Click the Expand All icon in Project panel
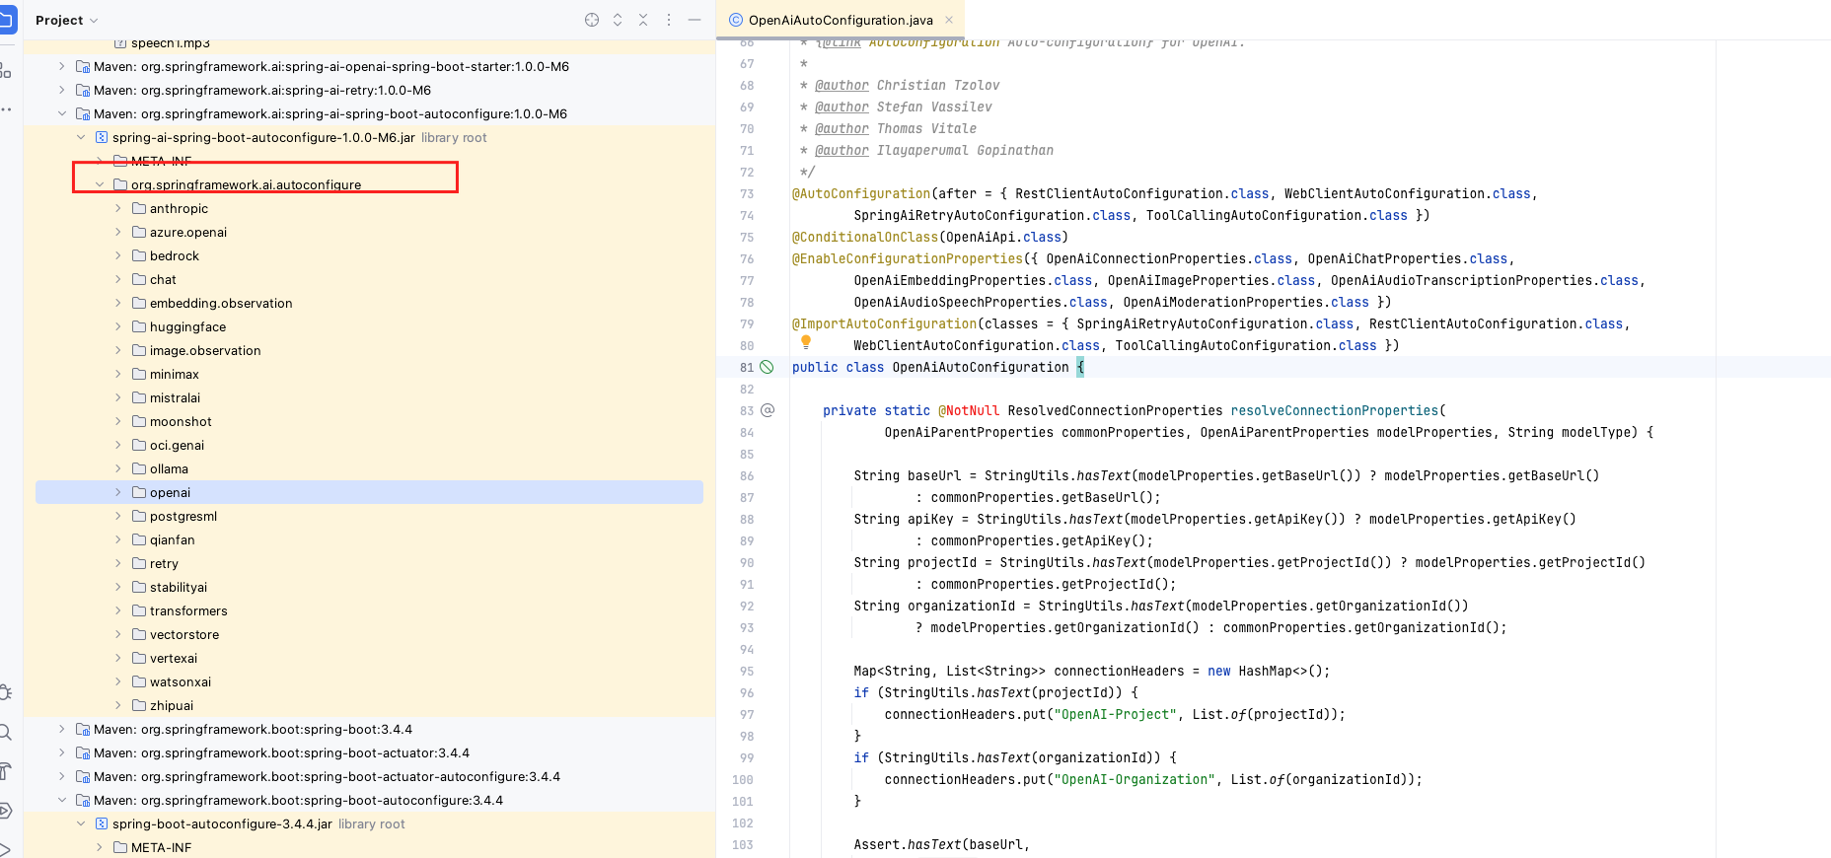Screen dimensions: 1831x858 (x=618, y=20)
